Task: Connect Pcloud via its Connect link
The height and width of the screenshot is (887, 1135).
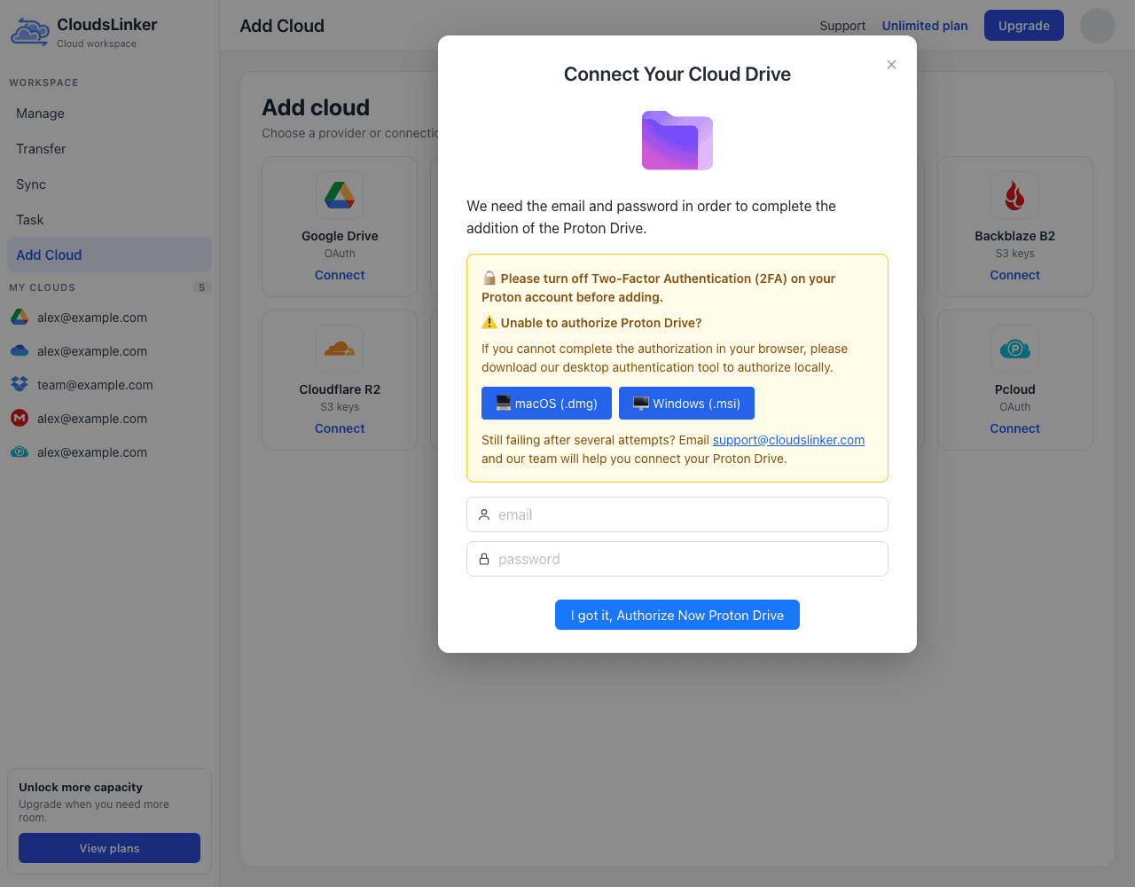Action: 1015,428
